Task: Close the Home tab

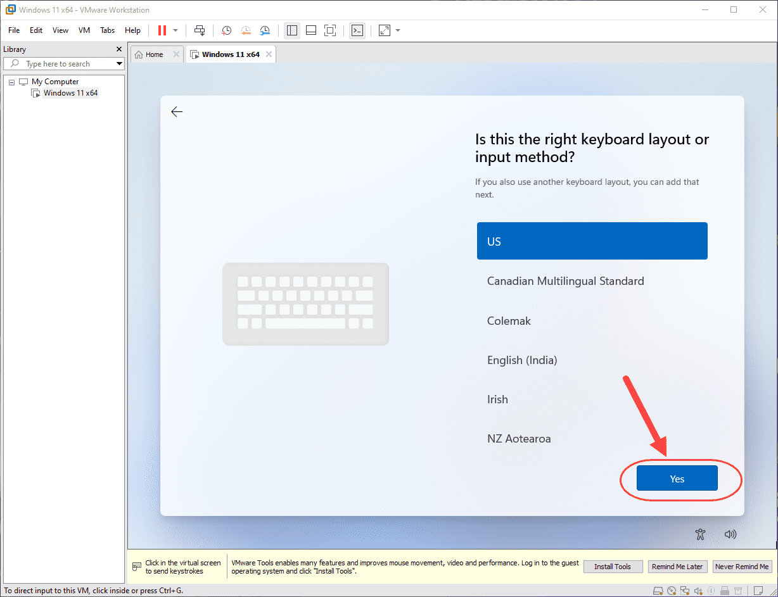Action: click(x=176, y=54)
